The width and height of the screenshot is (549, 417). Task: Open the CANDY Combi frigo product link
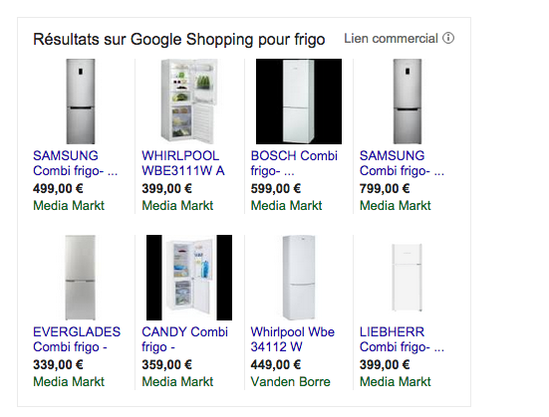tap(185, 339)
